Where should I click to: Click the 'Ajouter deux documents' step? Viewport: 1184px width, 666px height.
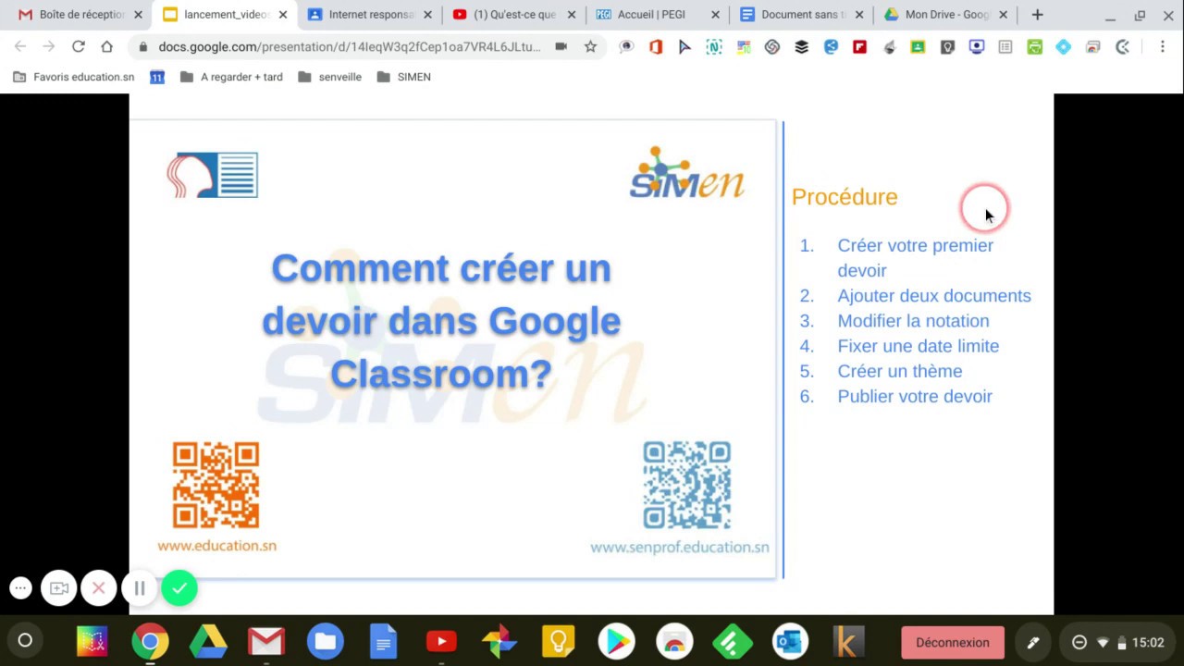[934, 295]
